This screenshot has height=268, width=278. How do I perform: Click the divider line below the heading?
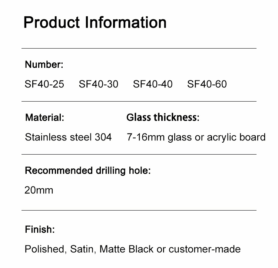tap(139, 48)
